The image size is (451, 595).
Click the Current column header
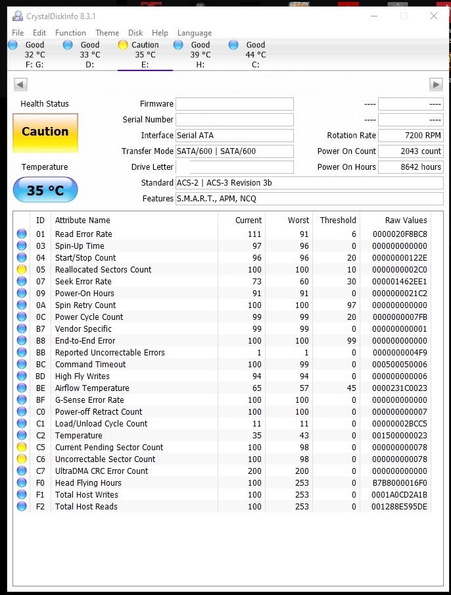[x=241, y=220]
